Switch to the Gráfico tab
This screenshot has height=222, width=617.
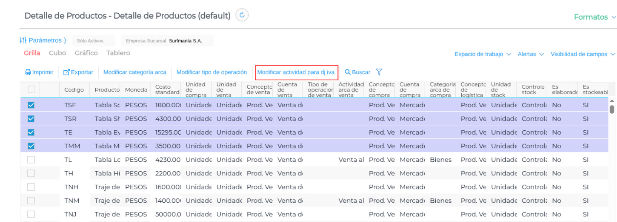coord(86,53)
